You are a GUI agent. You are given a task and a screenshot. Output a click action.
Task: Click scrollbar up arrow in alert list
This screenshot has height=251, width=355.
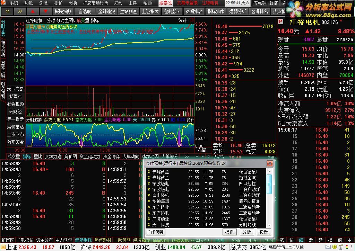[269, 171]
